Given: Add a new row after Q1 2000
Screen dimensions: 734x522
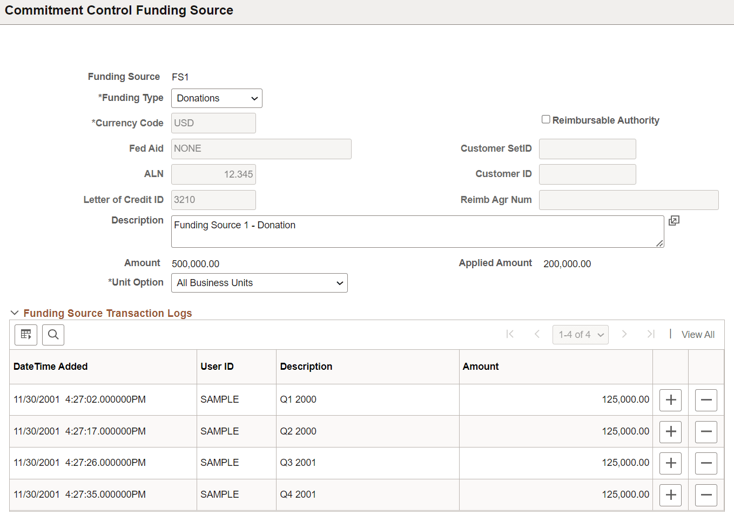Looking at the screenshot, I should click(x=670, y=400).
